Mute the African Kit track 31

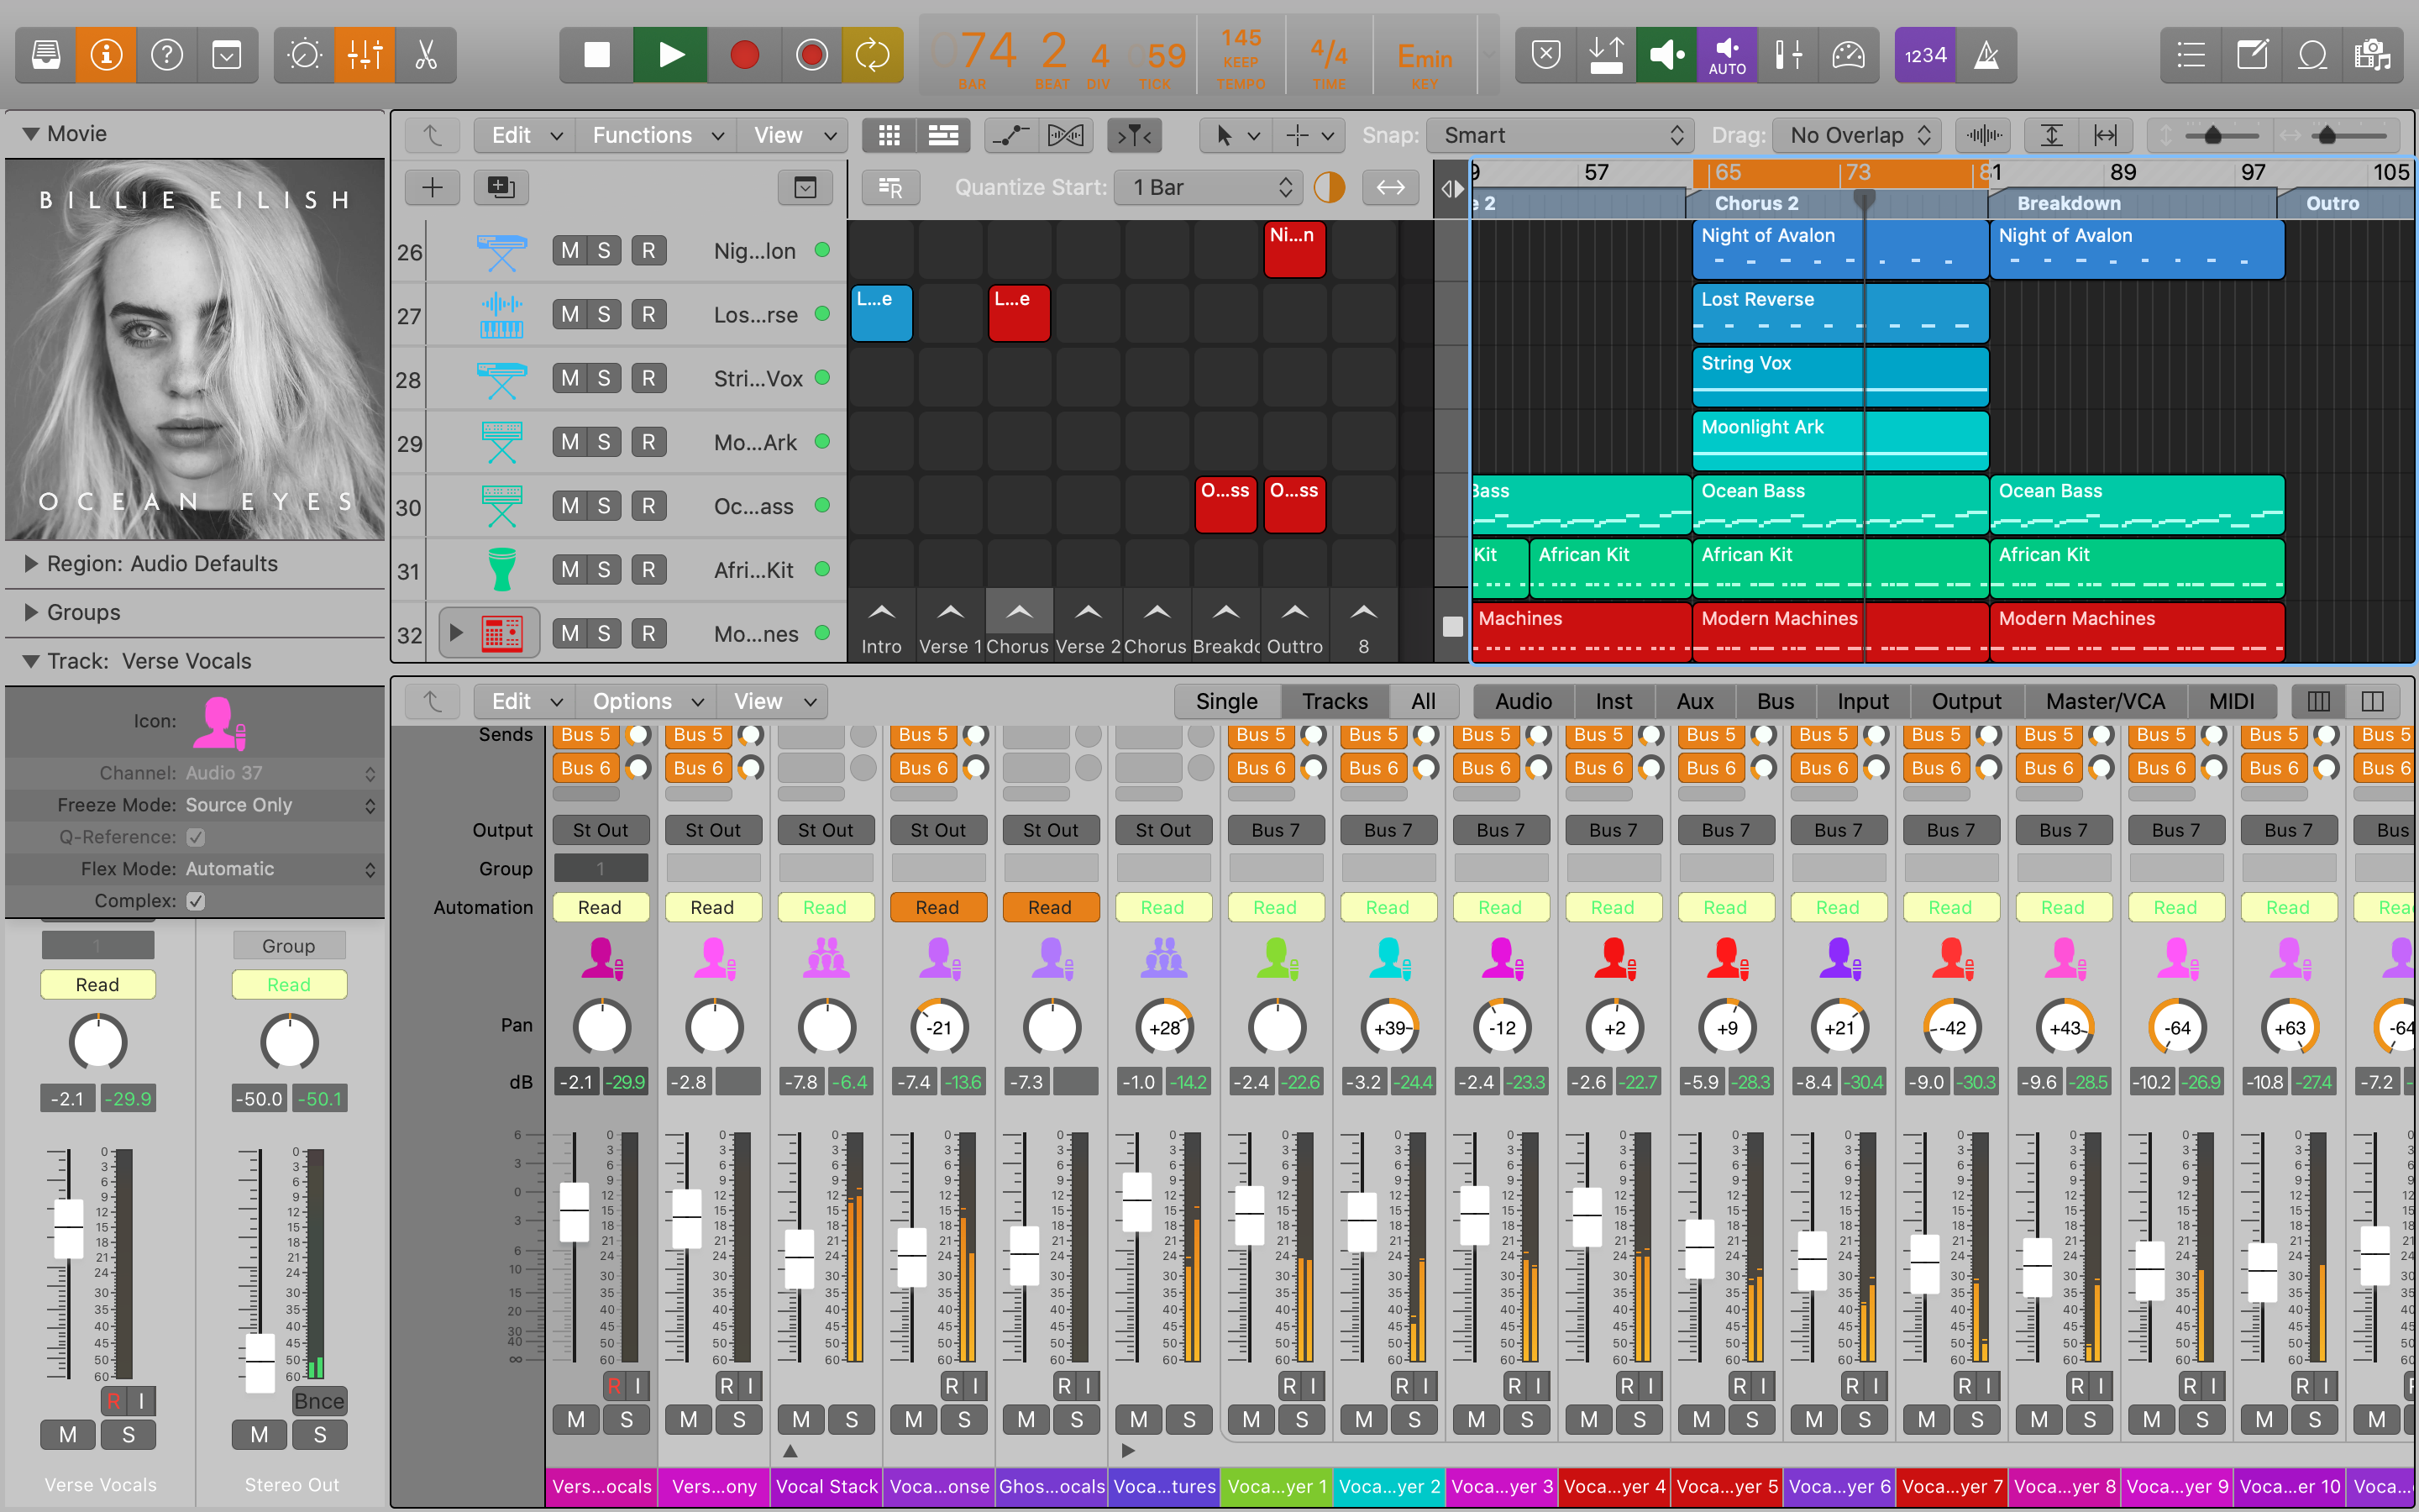click(x=569, y=570)
